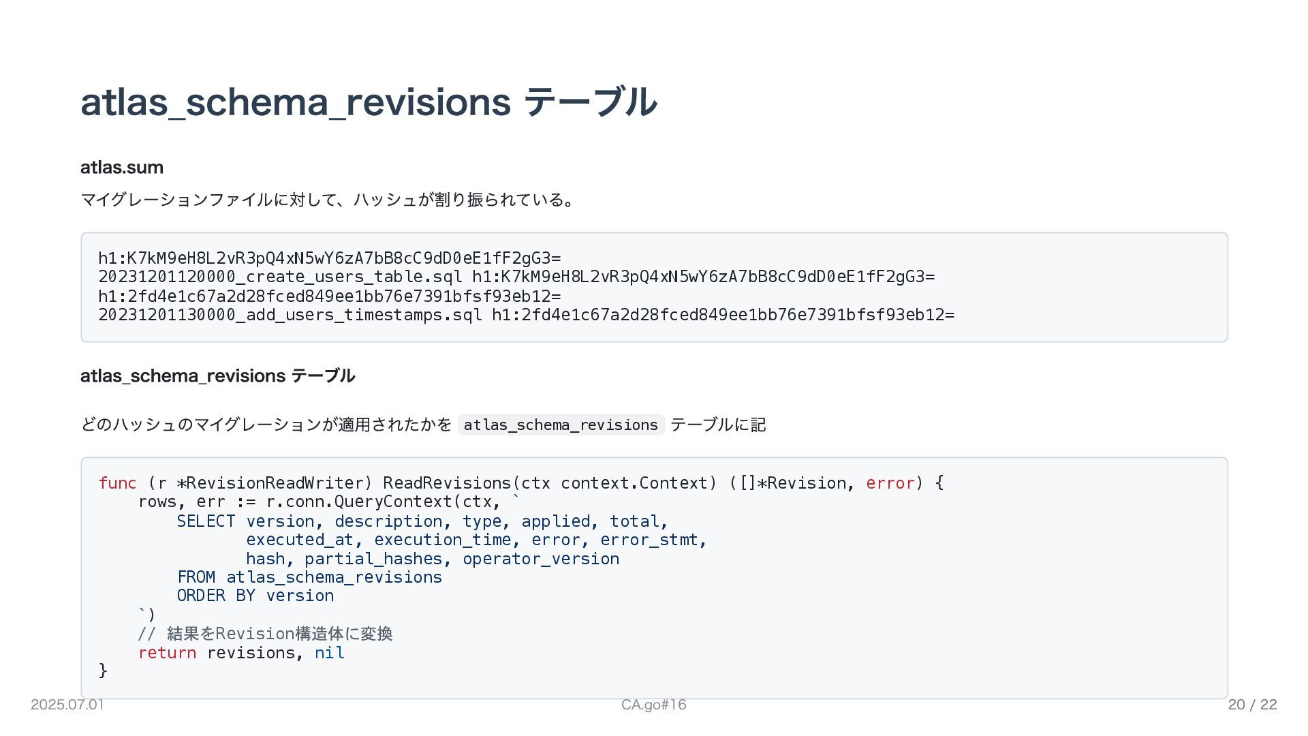This screenshot has width=1308, height=736.
Task: Click the return revisions, nil line
Action: click(241, 653)
